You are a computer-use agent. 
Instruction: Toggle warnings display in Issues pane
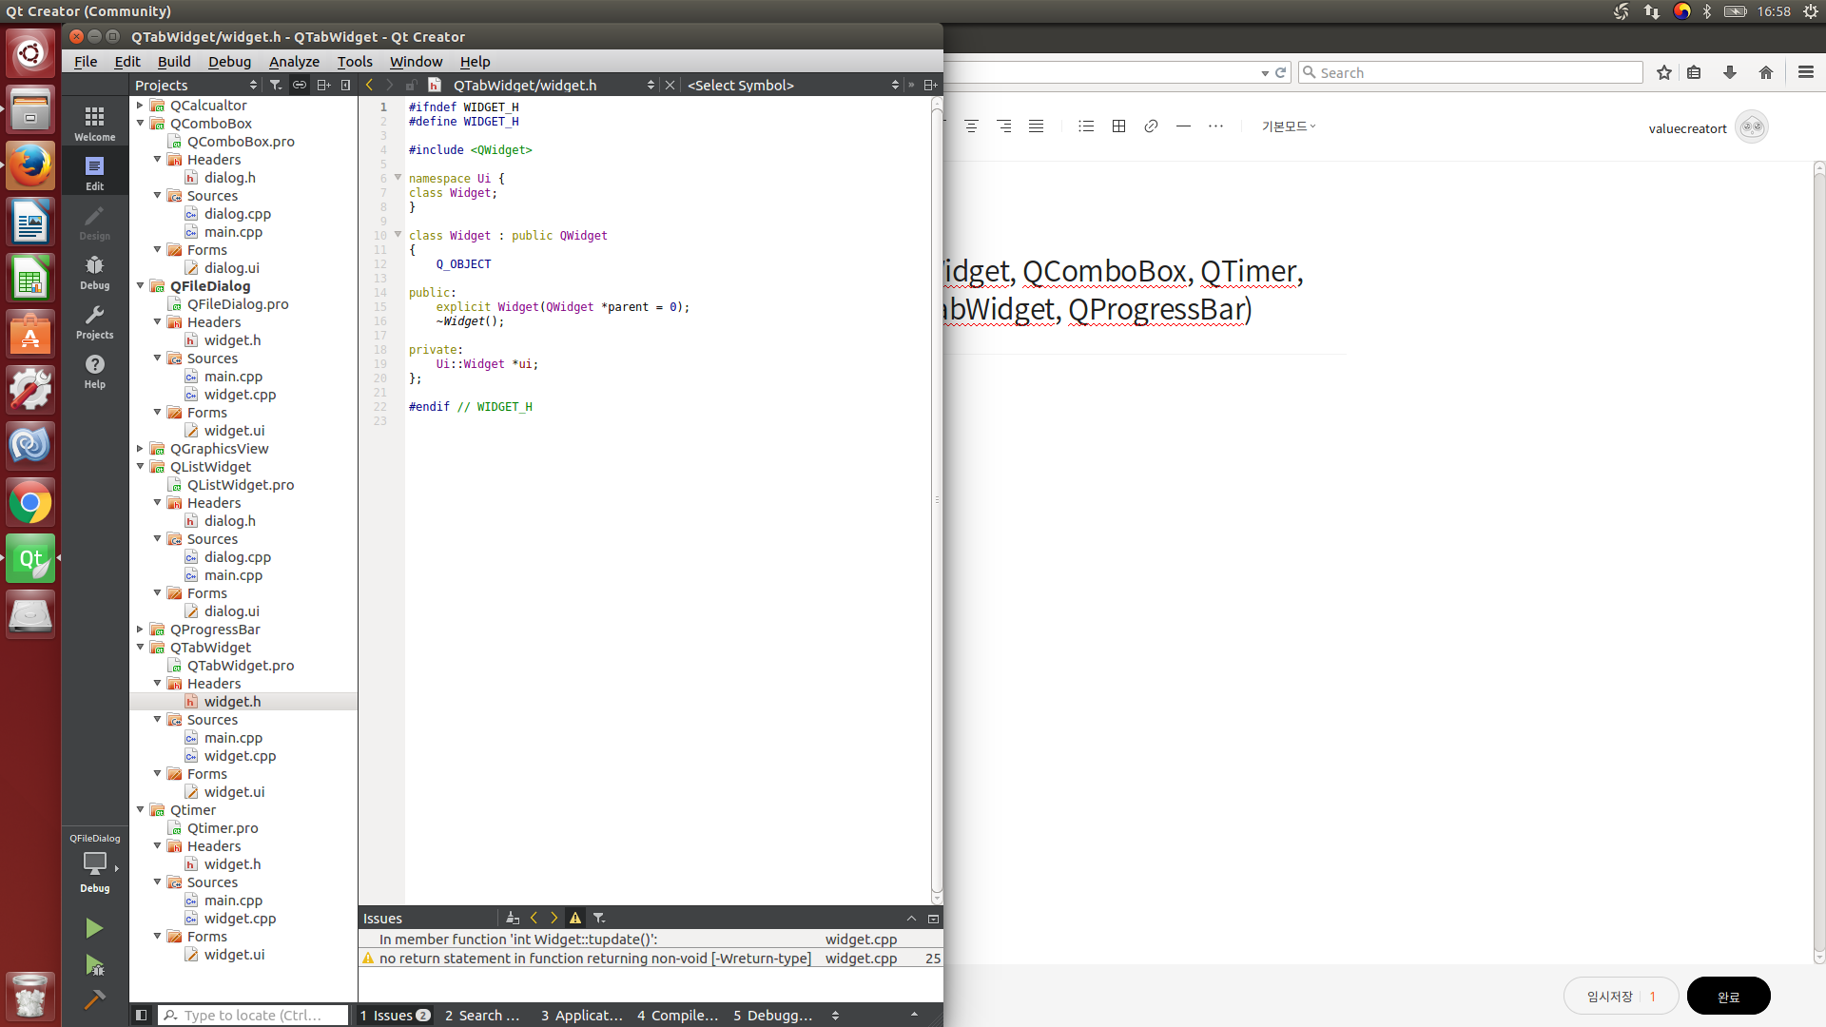(x=575, y=918)
